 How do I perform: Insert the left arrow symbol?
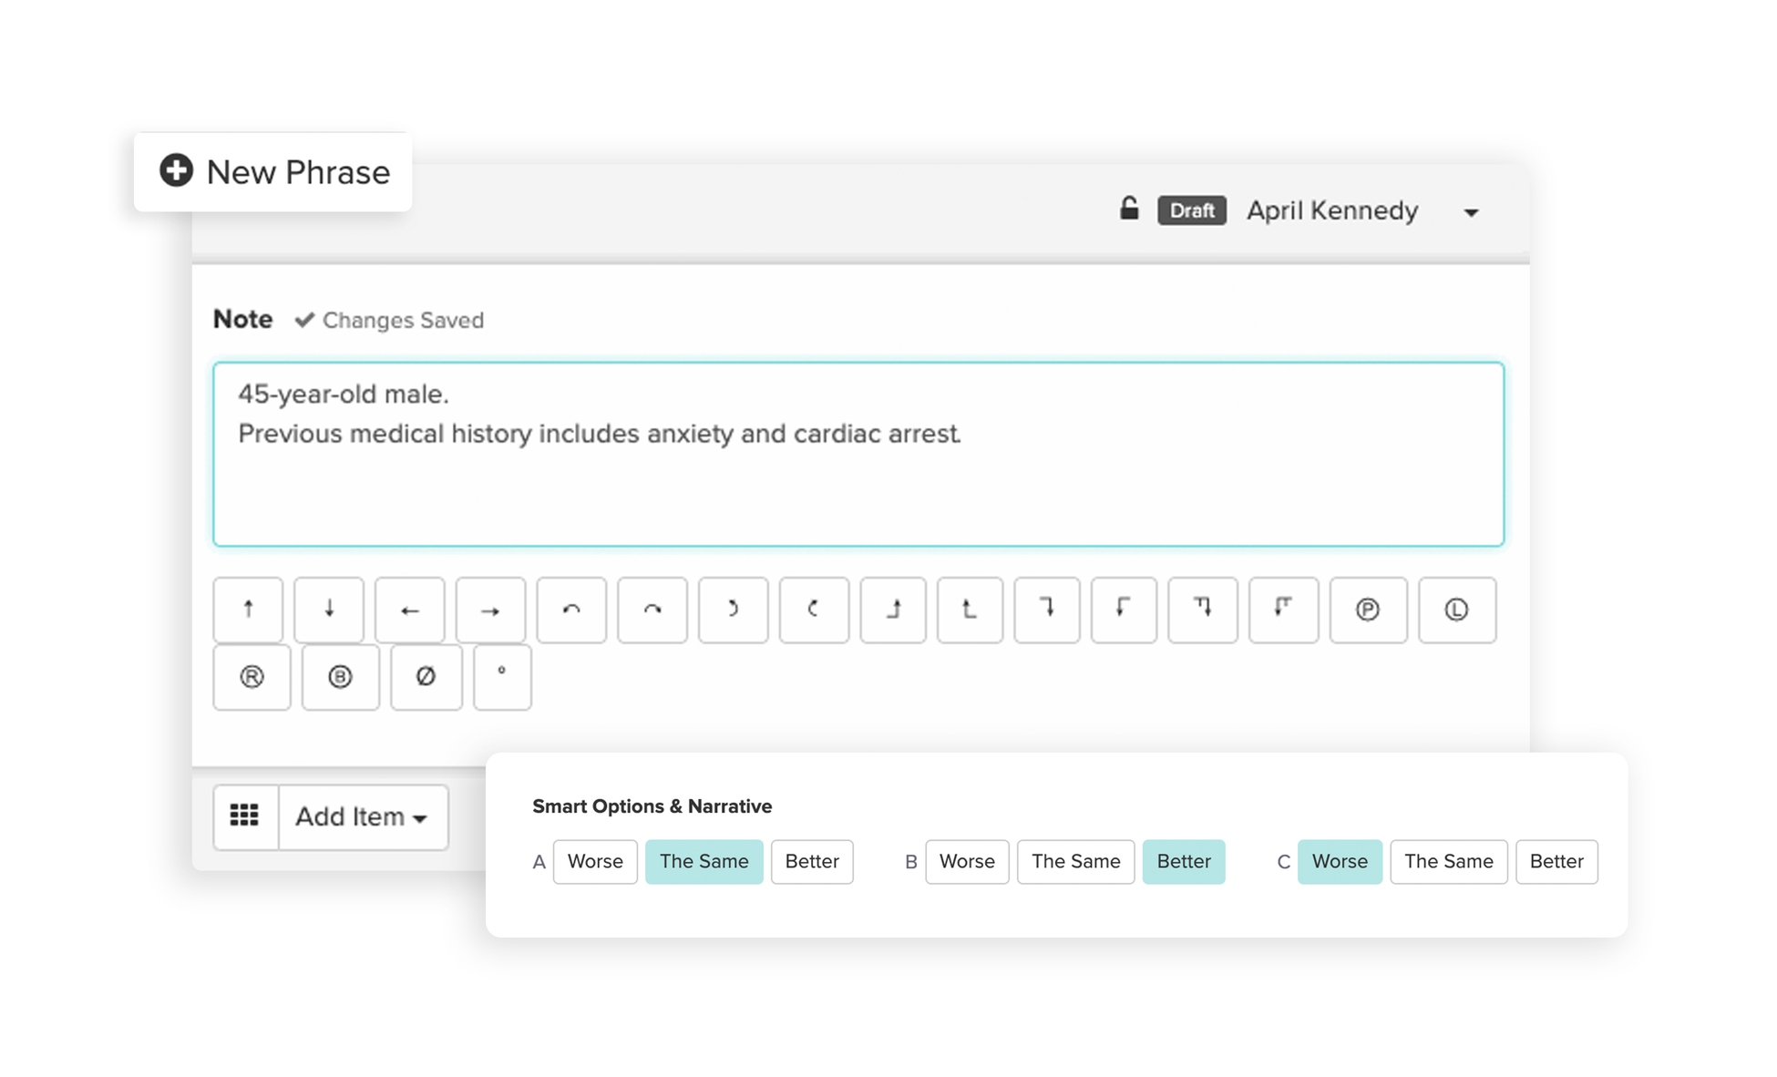[x=408, y=610]
